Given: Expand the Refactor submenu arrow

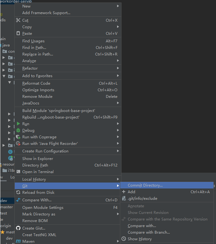Looking at the screenshot, I should pos(118,68).
